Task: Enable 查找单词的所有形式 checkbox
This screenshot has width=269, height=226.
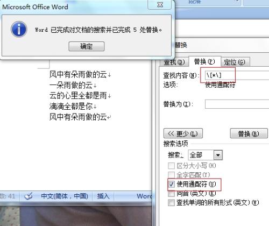Action: click(171, 203)
